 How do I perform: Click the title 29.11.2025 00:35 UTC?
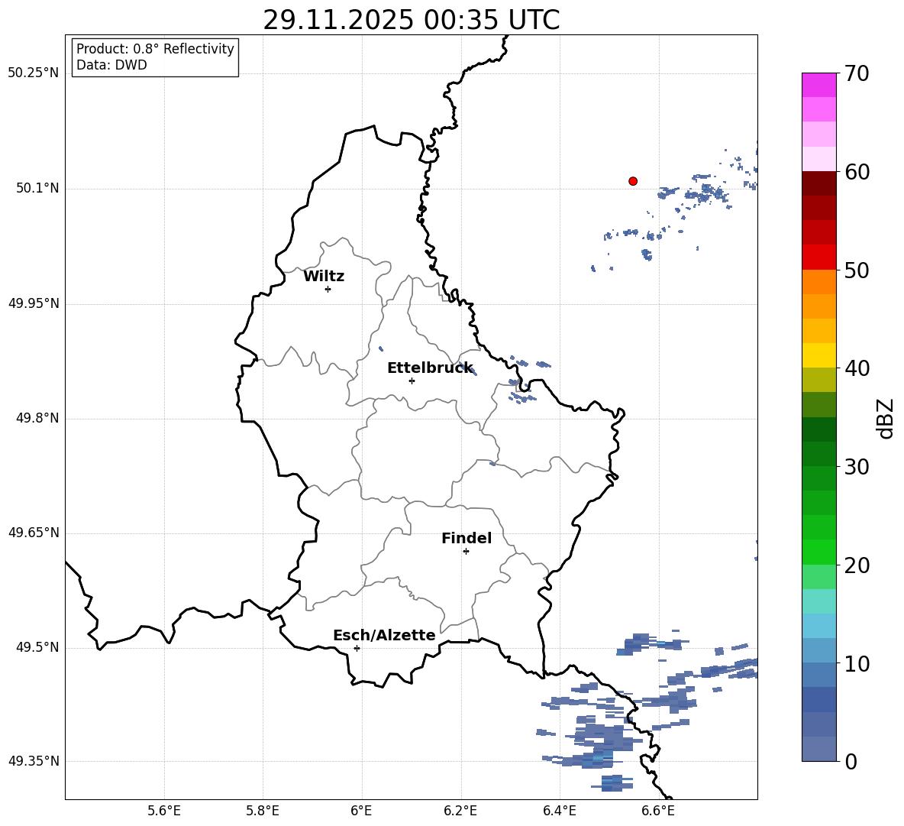click(x=411, y=21)
